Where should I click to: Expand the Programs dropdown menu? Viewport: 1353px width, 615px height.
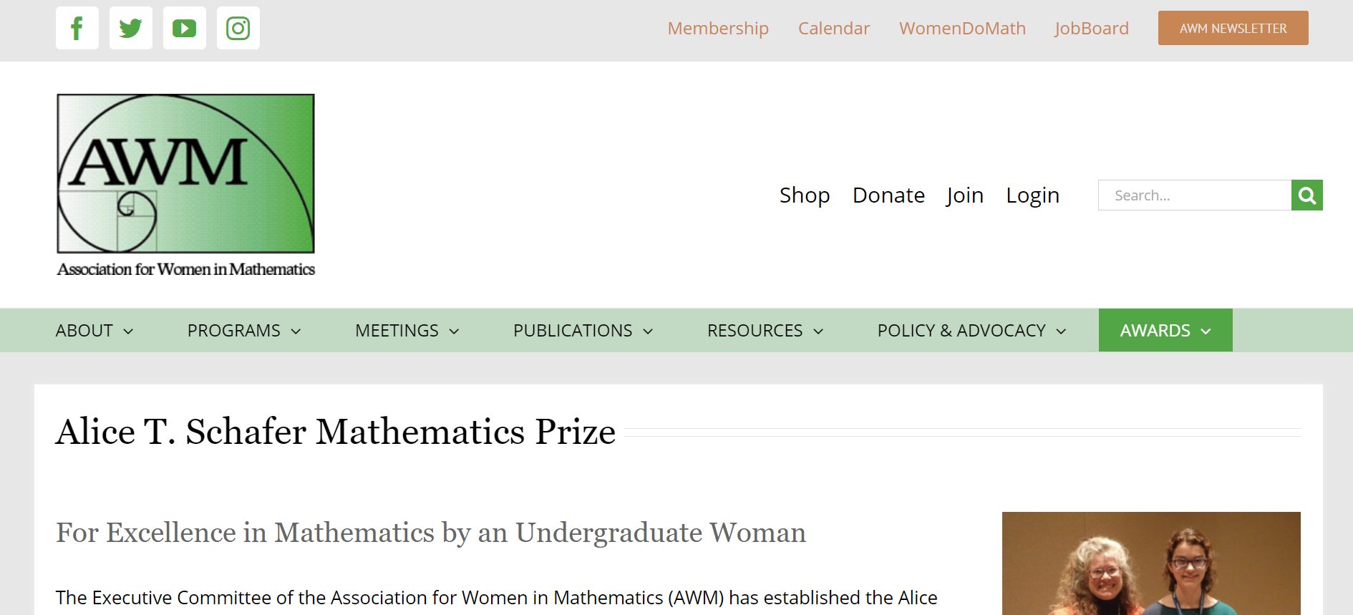(244, 331)
